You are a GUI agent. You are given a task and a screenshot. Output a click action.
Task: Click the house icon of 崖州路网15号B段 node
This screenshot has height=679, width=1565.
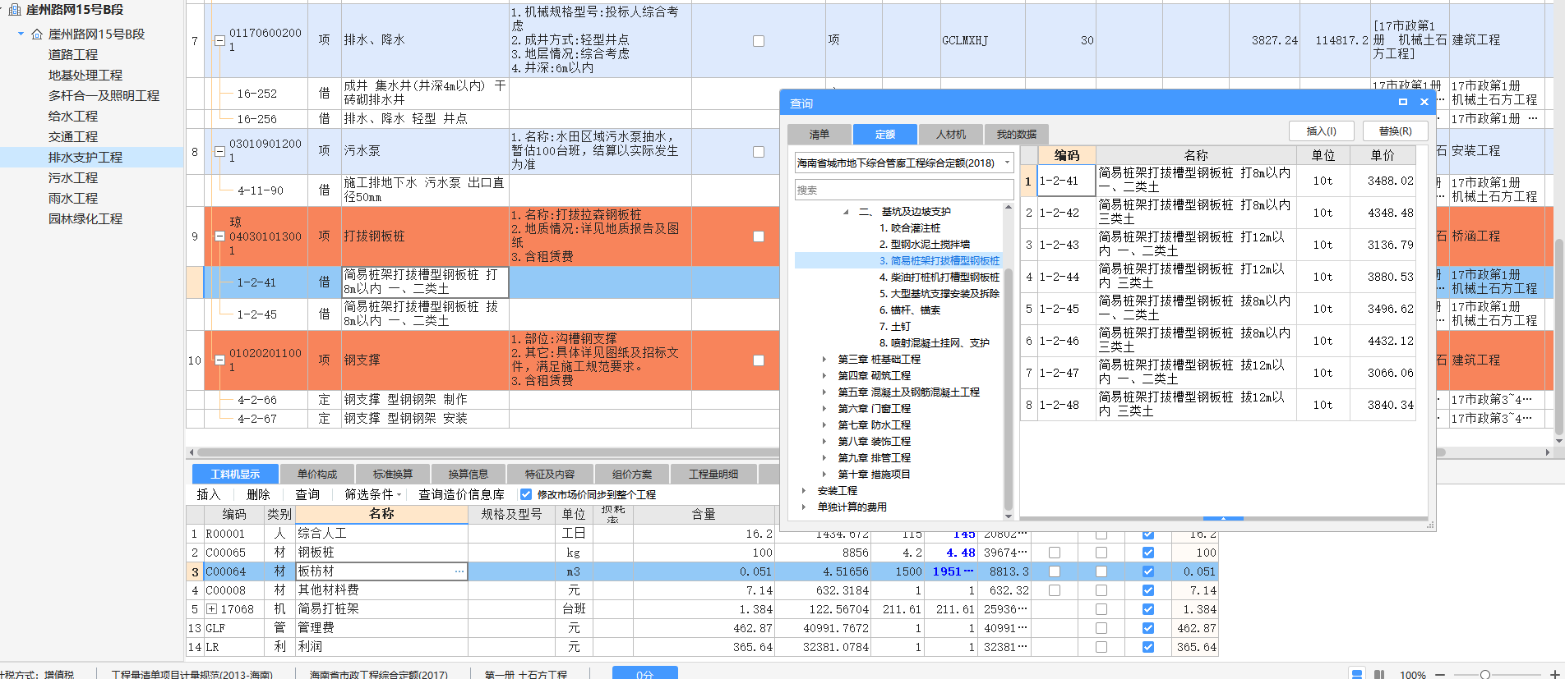click(x=37, y=34)
